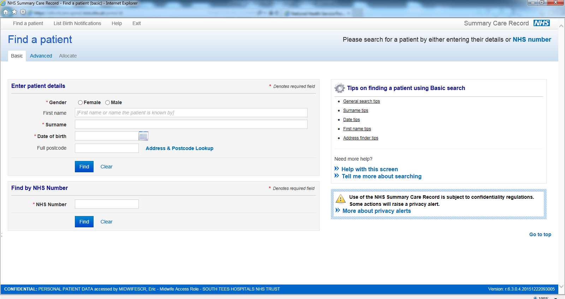The height and width of the screenshot is (299, 565).
Task: Open Tell me more about searching link
Action: point(382,176)
